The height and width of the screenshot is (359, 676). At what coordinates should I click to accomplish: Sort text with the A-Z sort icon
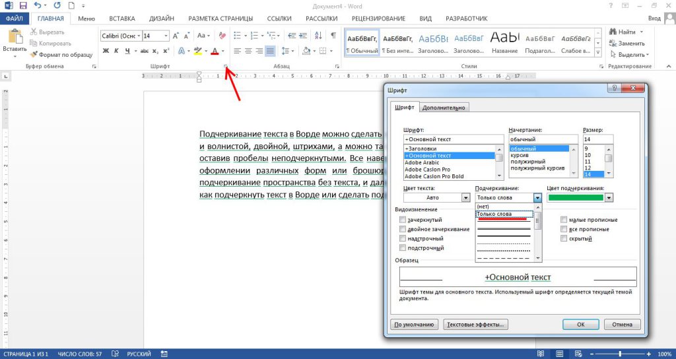point(318,36)
